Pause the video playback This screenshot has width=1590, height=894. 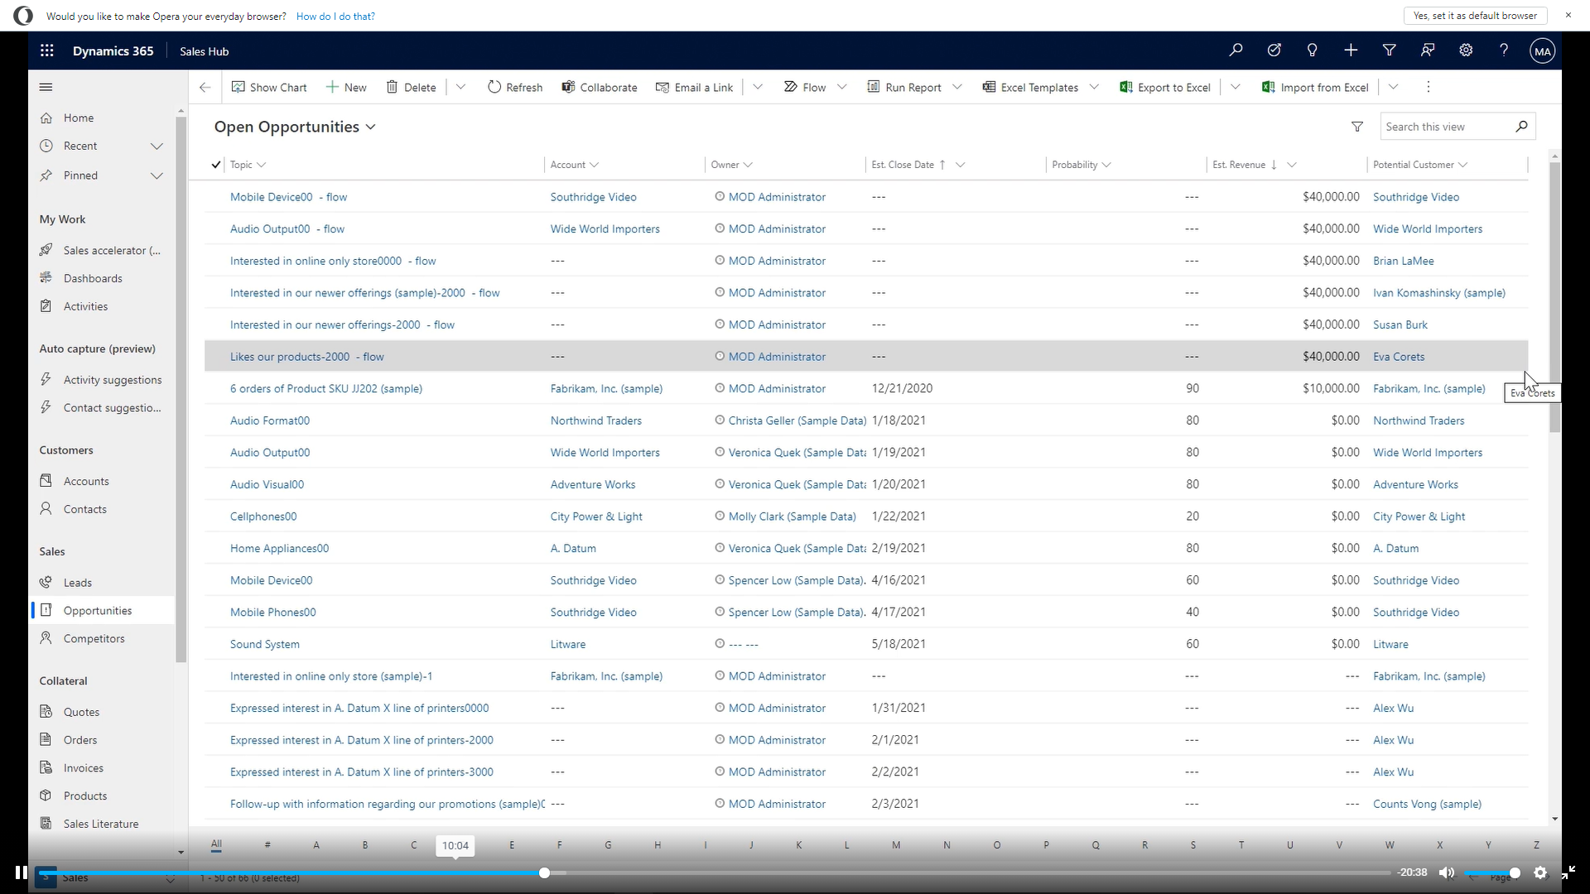pyautogui.click(x=21, y=872)
